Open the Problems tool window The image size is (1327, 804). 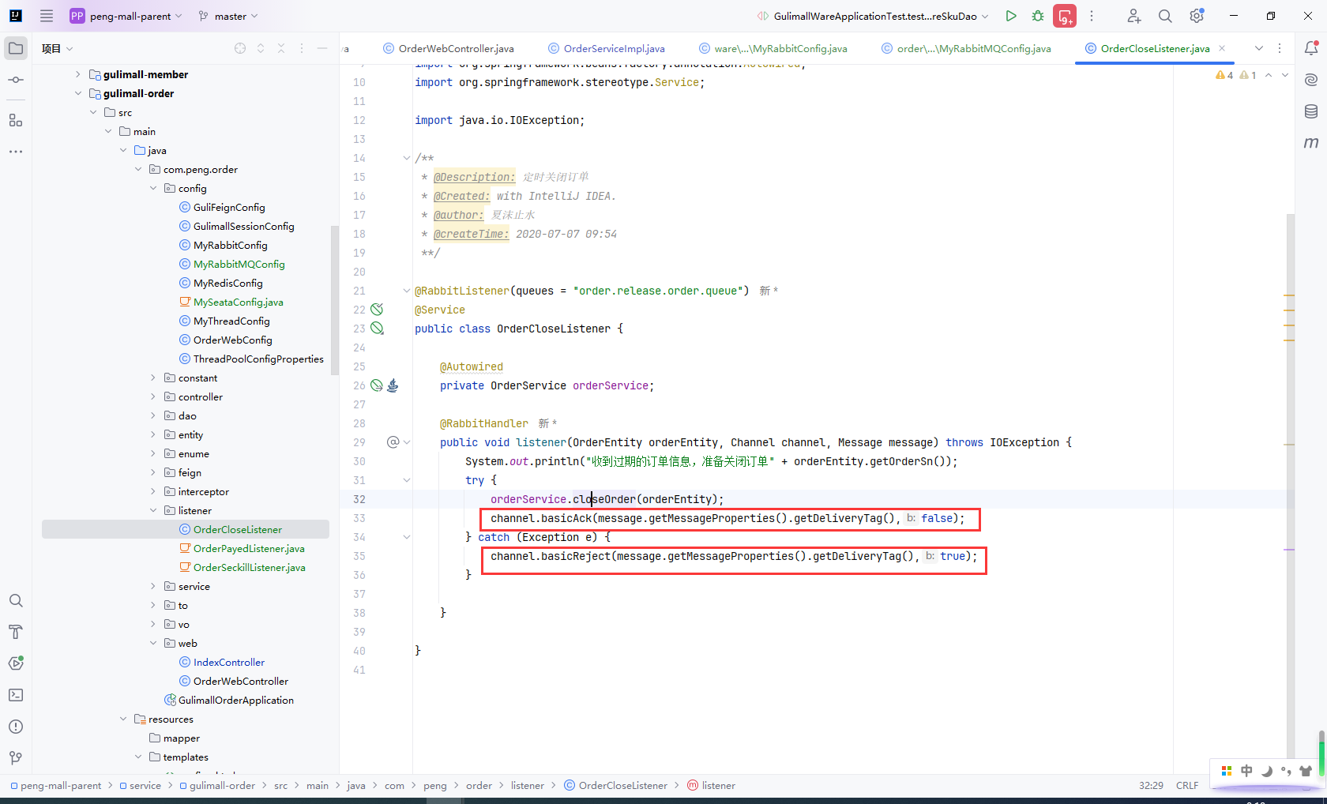point(16,727)
